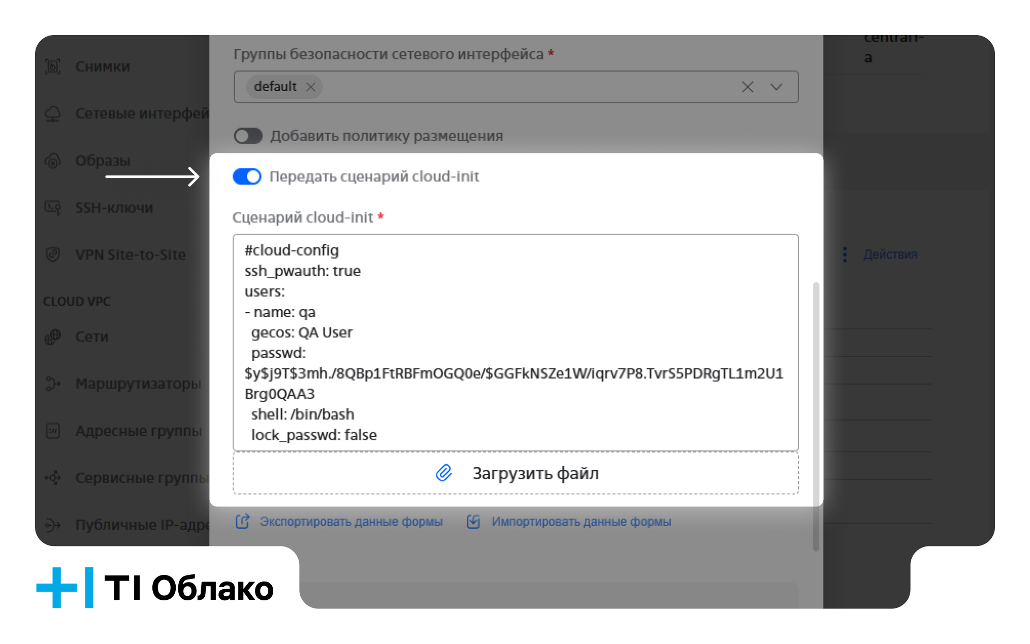Image resolution: width=1030 pixels, height=644 pixels.
Task: Click the VPN Site-to-Site shield icon
Action: point(53,254)
